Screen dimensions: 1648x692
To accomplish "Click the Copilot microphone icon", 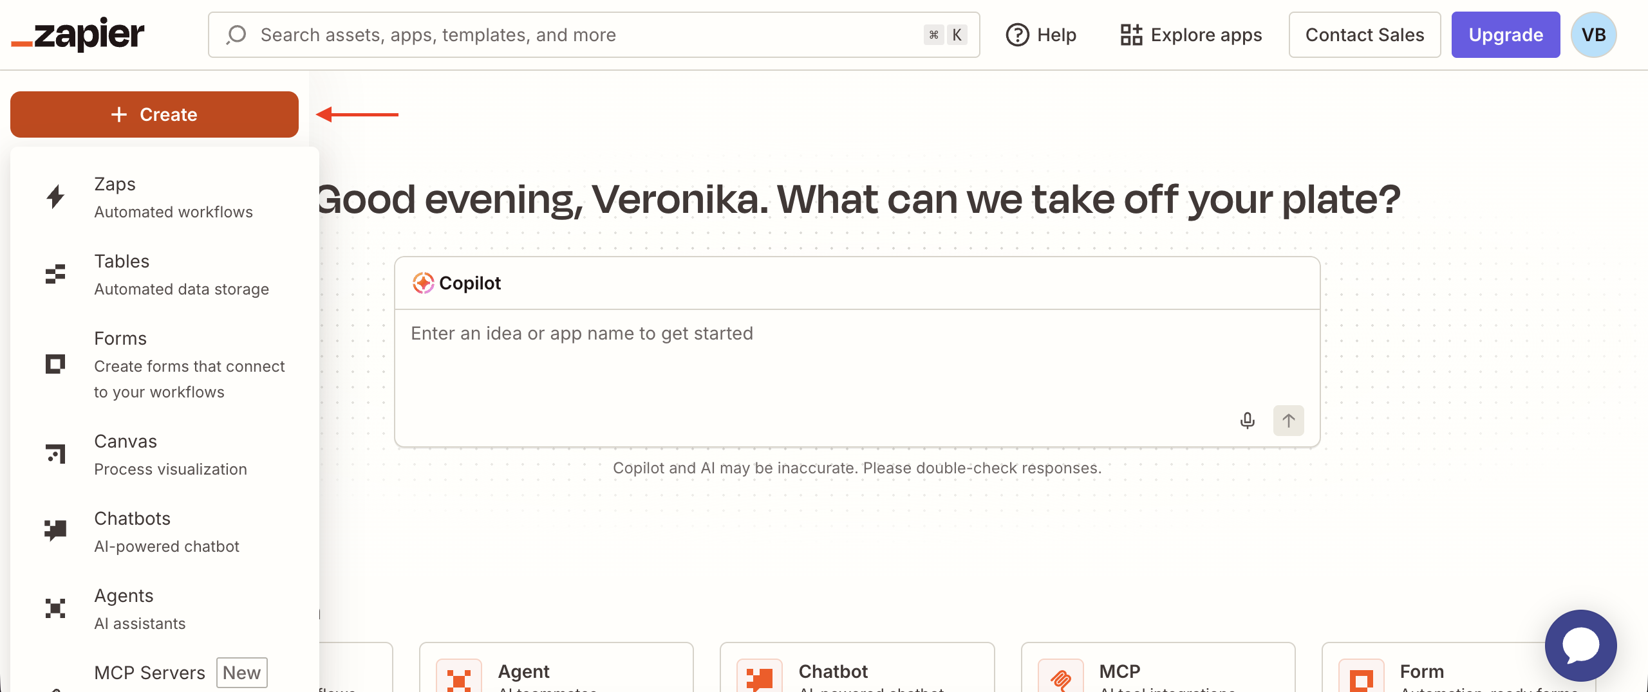I will pyautogui.click(x=1248, y=421).
